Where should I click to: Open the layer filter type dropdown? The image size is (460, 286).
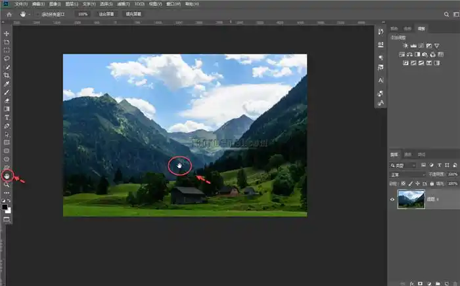coord(402,165)
